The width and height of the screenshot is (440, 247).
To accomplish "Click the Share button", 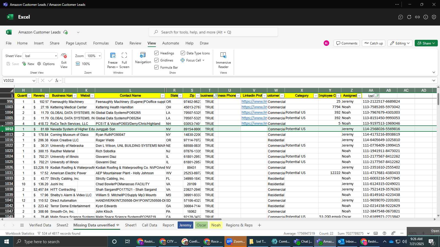I will click(426, 43).
